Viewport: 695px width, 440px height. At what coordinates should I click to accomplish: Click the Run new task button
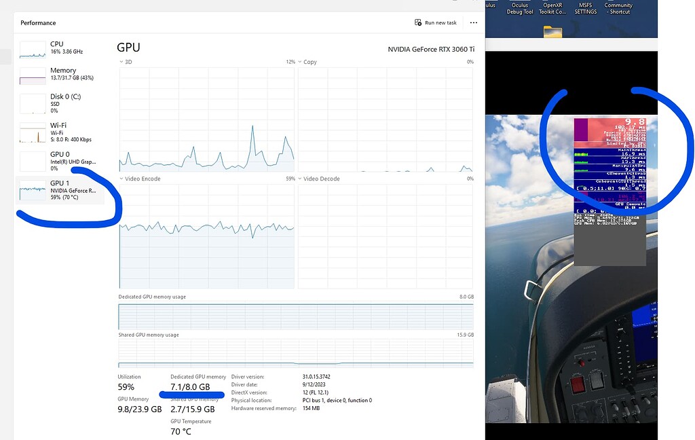point(435,22)
